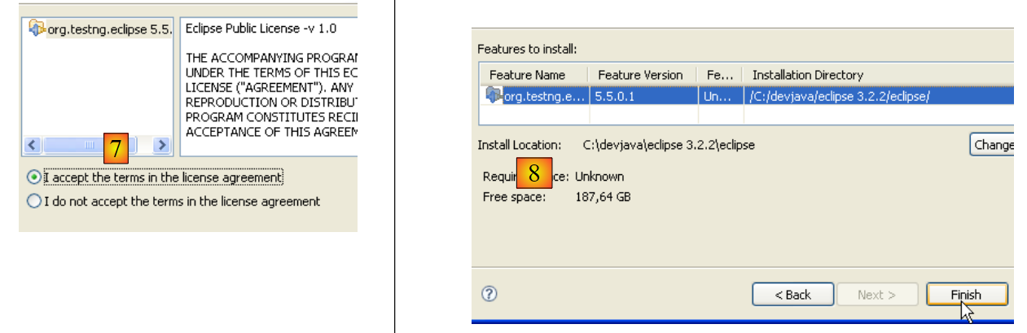The height and width of the screenshot is (333, 1027).
Task: Sort by Feature Version column header
Action: click(x=640, y=75)
